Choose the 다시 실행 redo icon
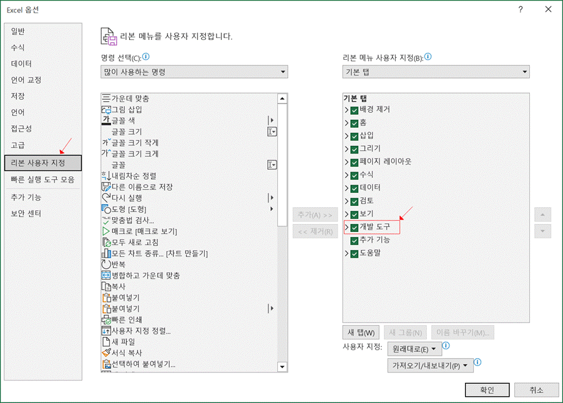The height and width of the screenshot is (403, 563). click(106, 198)
